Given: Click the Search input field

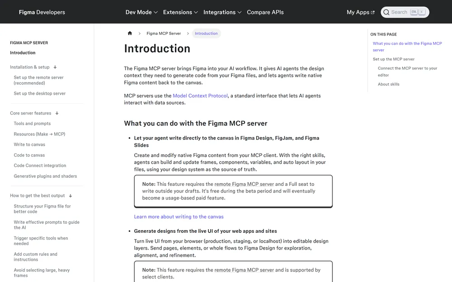Looking at the screenshot, I should [x=405, y=12].
